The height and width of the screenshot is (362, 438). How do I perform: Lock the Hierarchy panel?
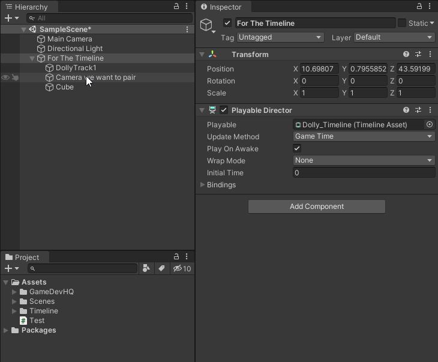[176, 6]
